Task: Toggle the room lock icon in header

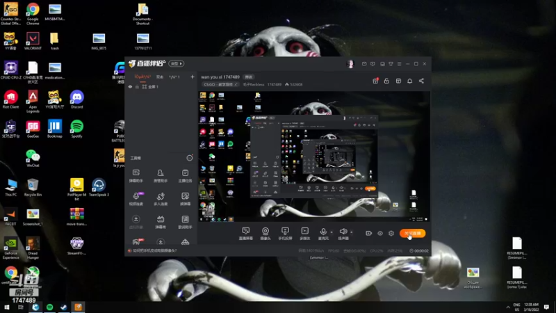Action: pyautogui.click(x=386, y=81)
